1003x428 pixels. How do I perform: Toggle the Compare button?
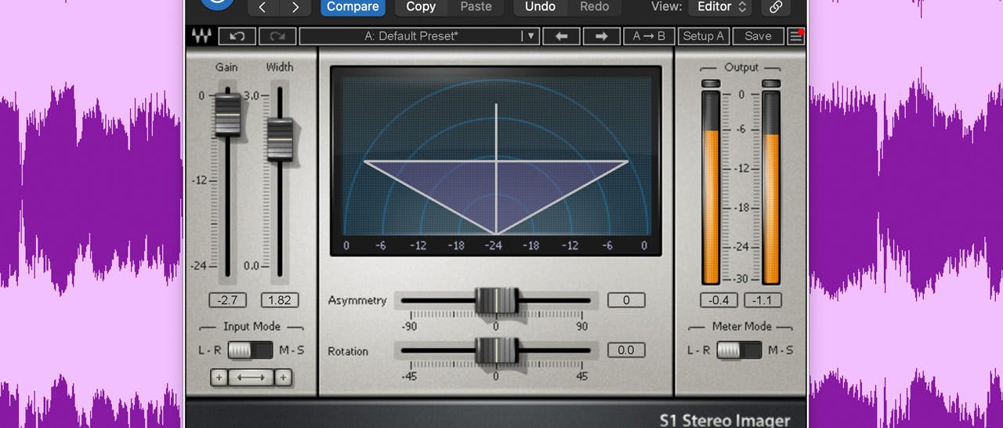353,7
